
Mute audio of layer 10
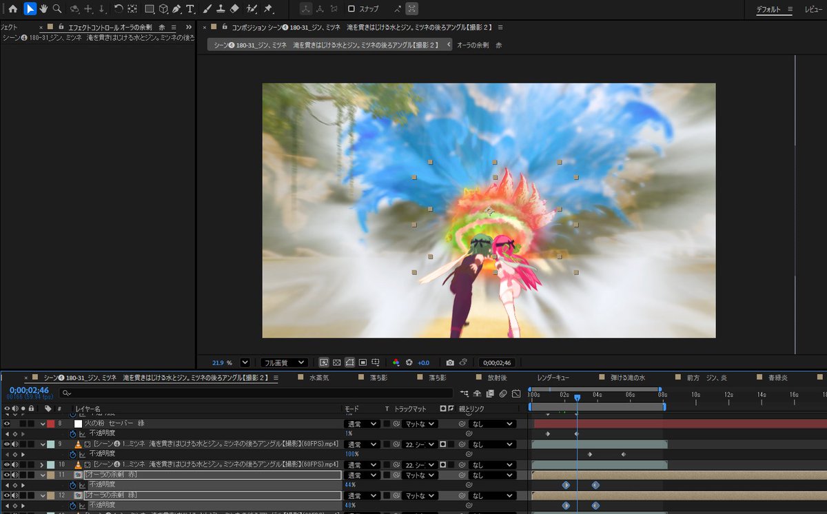(14, 464)
